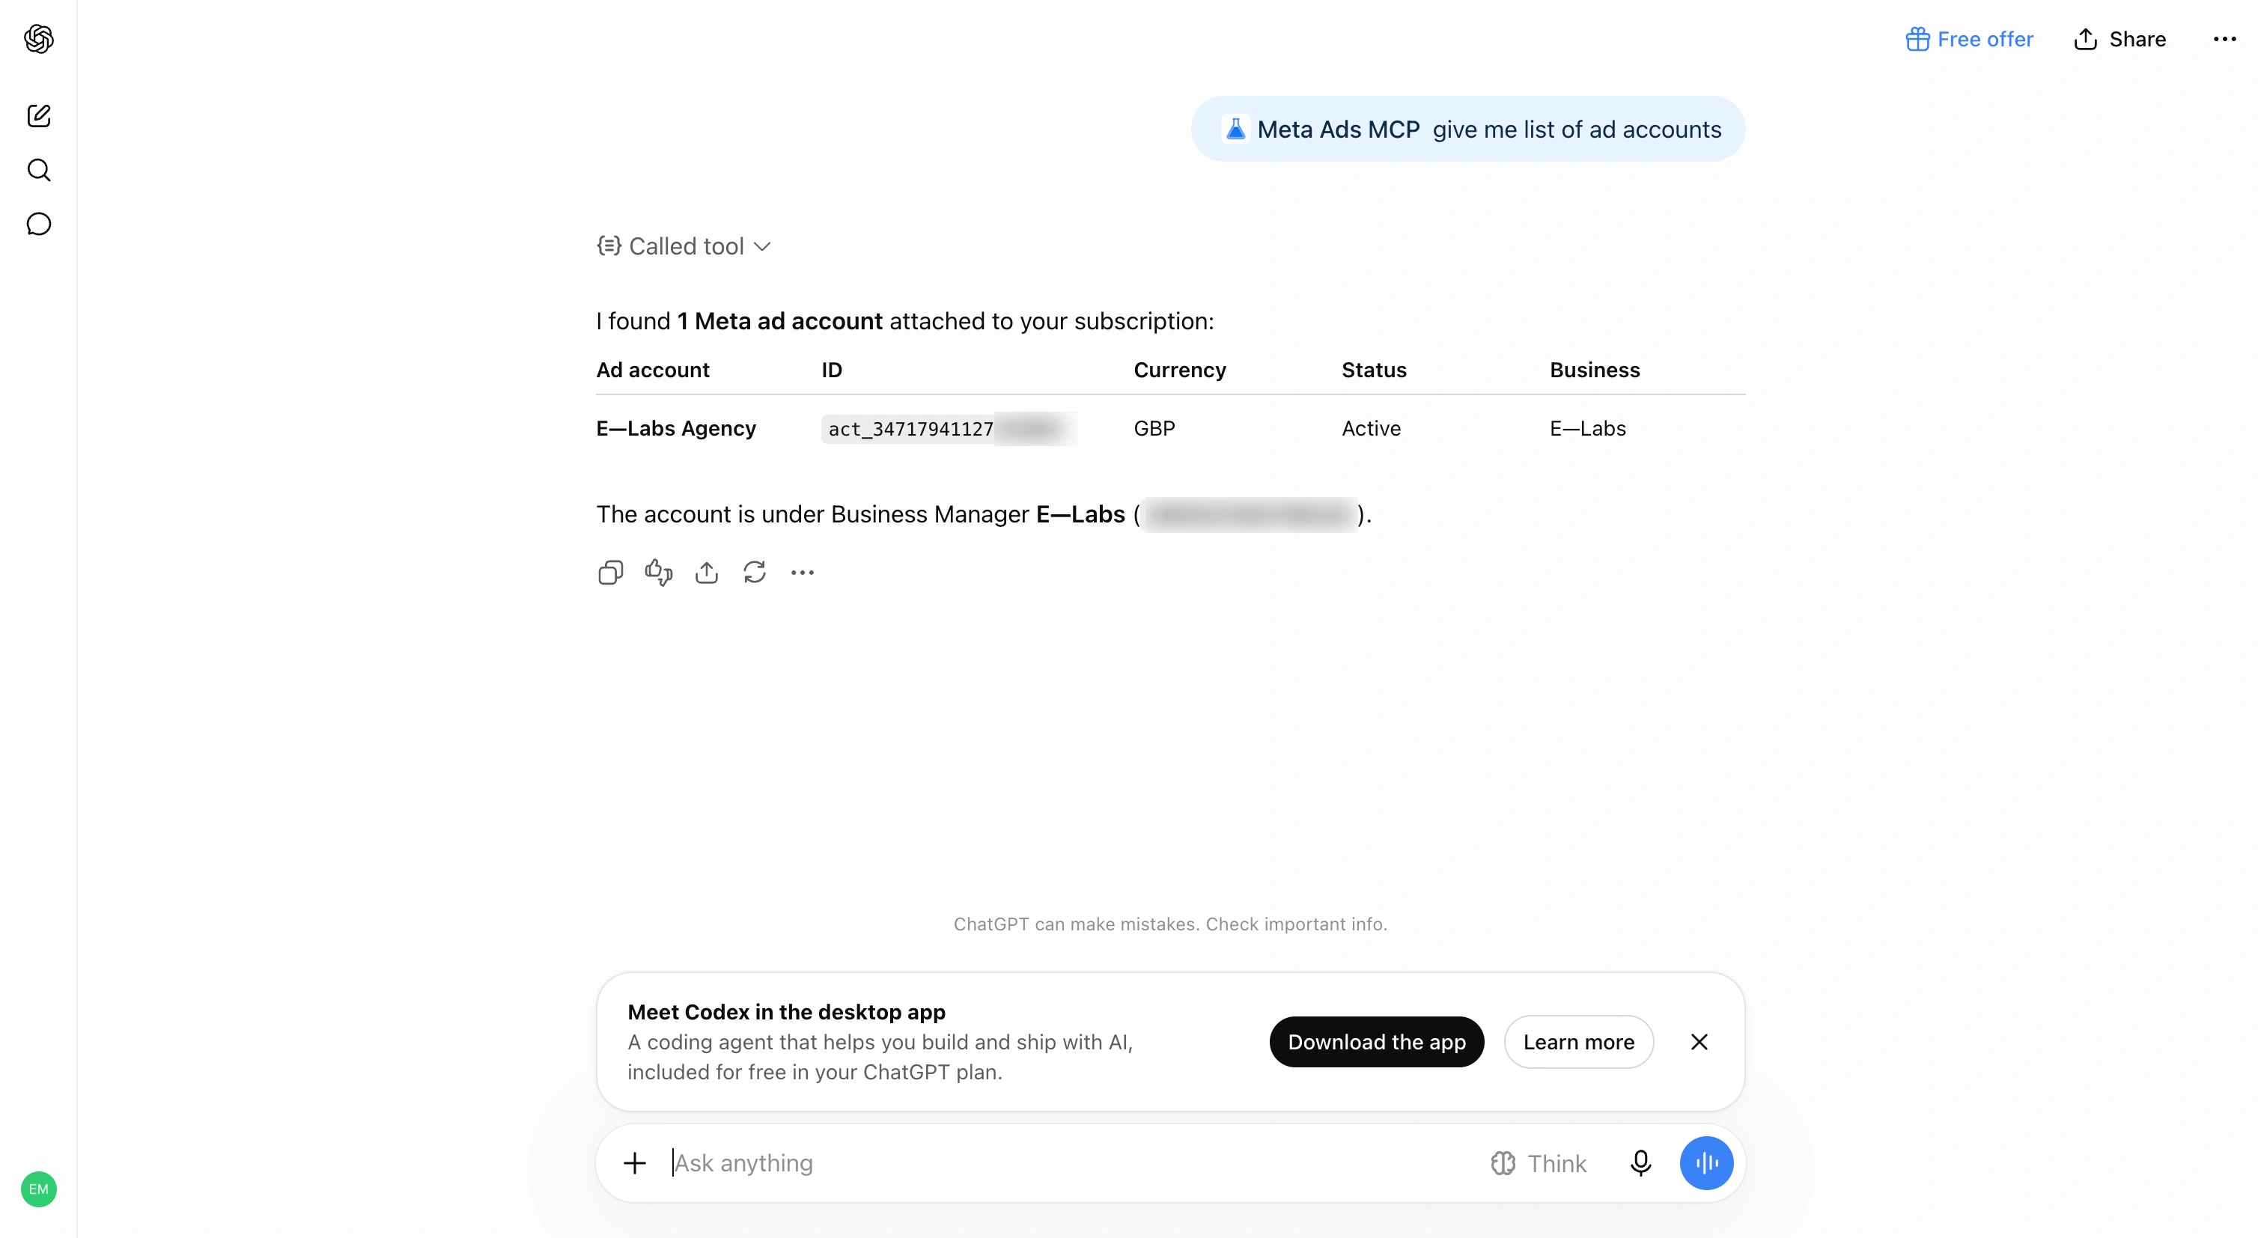Click the ID column header
The width and height of the screenshot is (2264, 1238).
coord(832,370)
